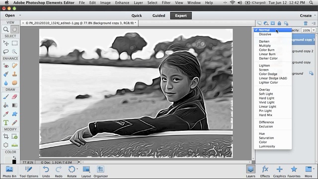
Task: Show the Graphics panel
Action: [279, 172]
